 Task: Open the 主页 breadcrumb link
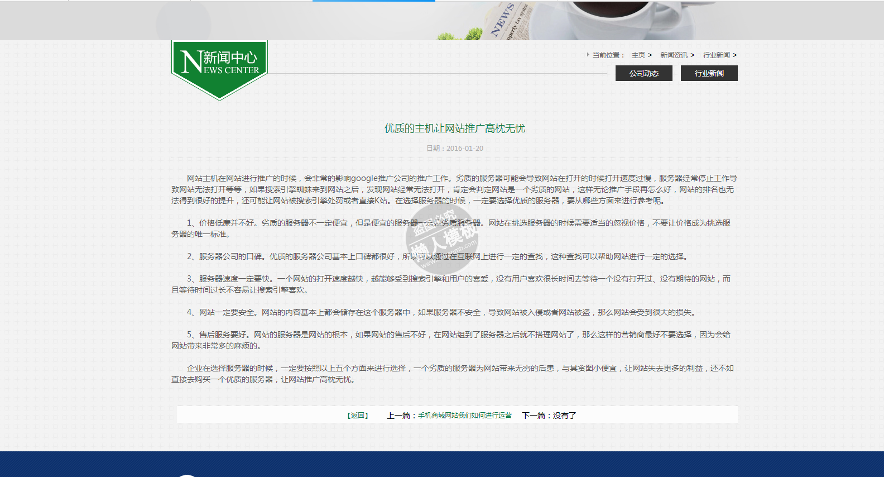[638, 55]
